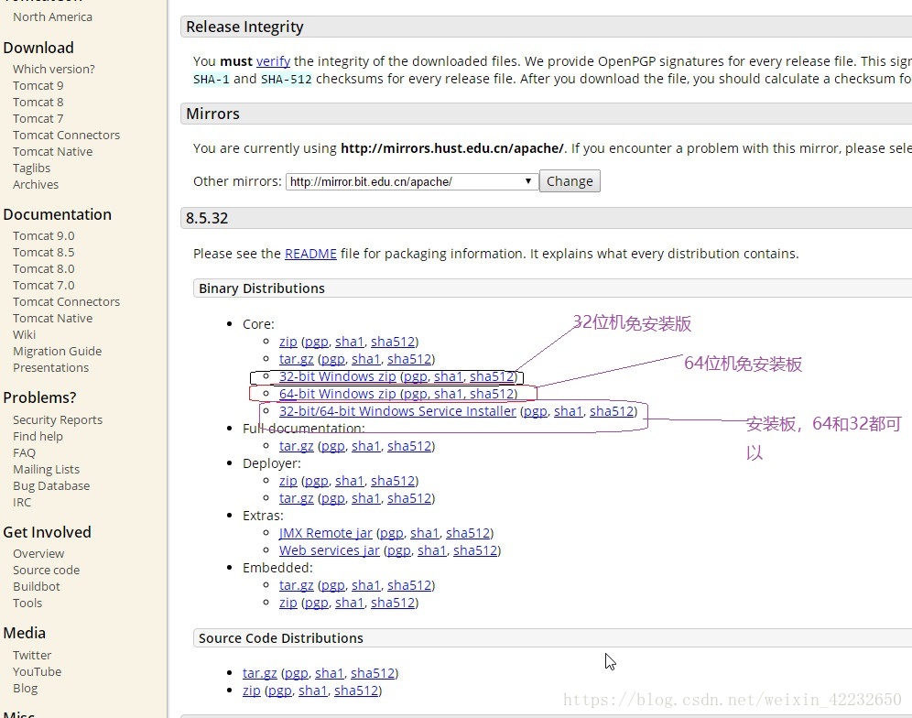The width and height of the screenshot is (912, 718).
Task: Open sha512 checksum for Core tar.gz
Action: click(x=409, y=359)
